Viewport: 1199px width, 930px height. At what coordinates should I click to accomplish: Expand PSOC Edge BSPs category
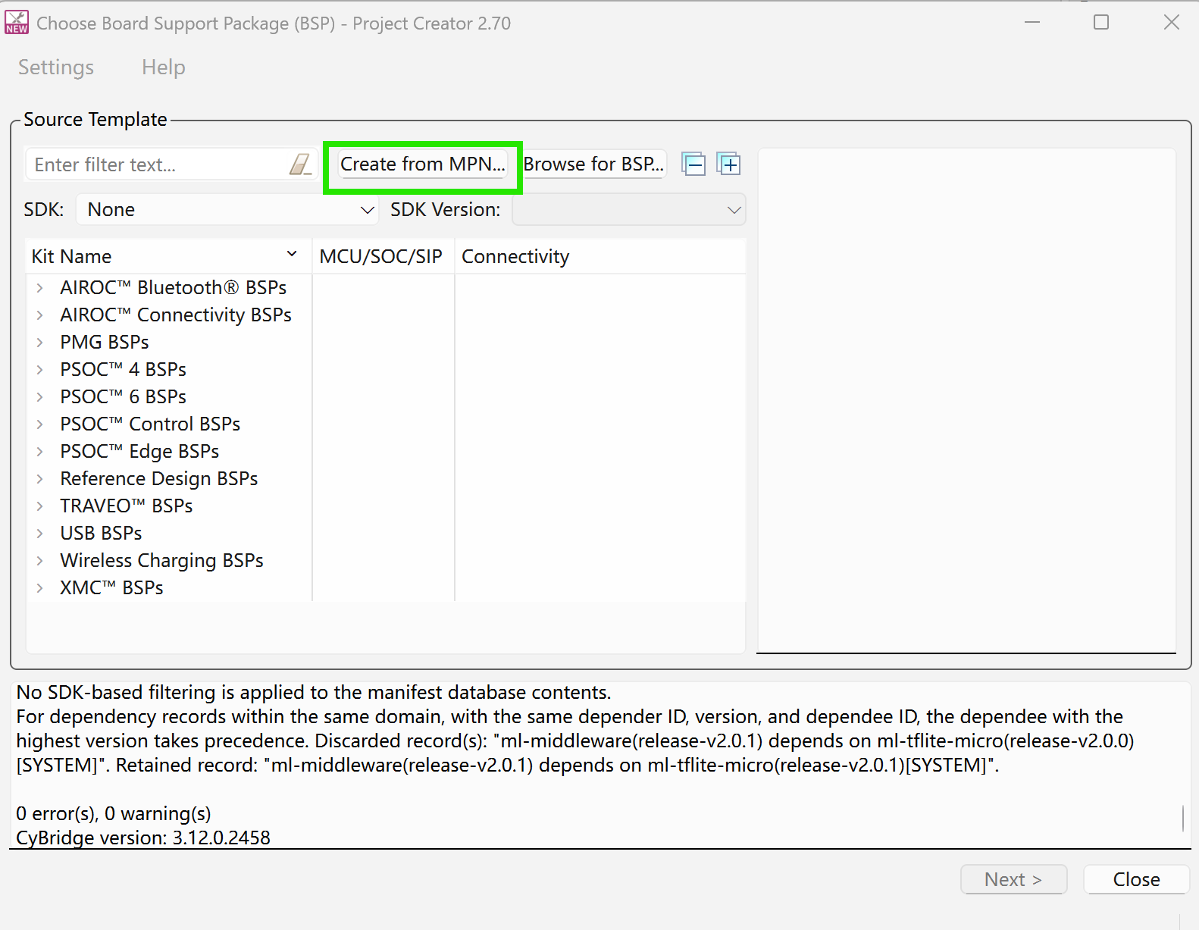click(x=39, y=452)
